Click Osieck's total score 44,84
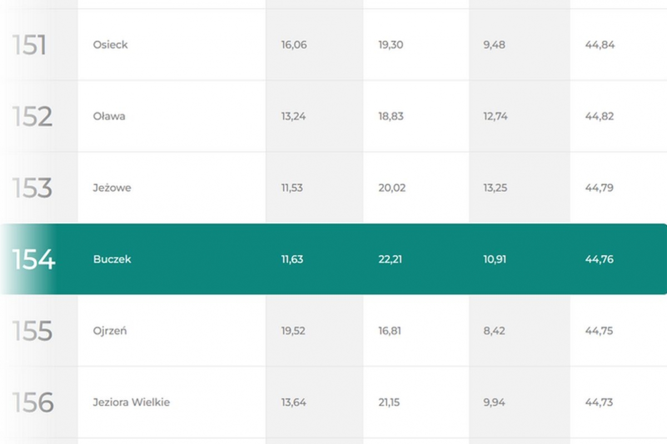 [x=600, y=45]
